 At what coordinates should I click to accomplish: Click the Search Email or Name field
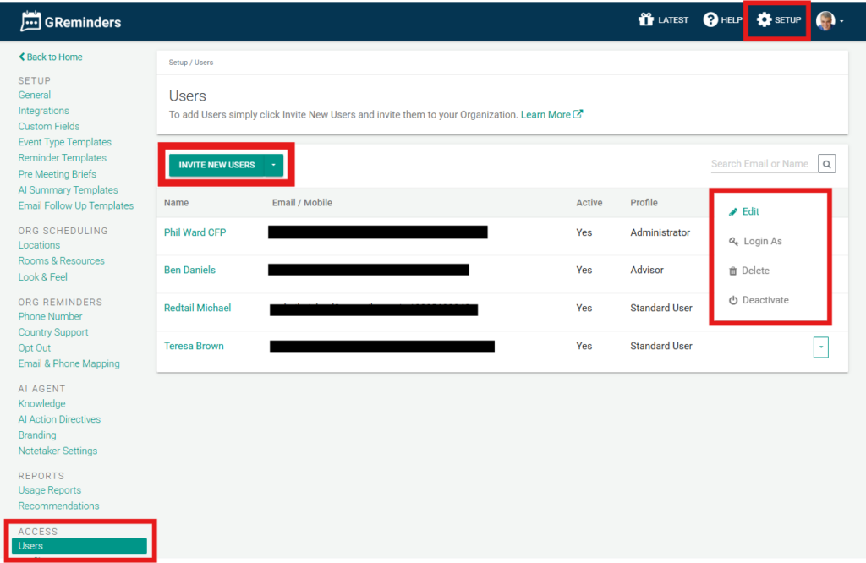pyautogui.click(x=760, y=164)
